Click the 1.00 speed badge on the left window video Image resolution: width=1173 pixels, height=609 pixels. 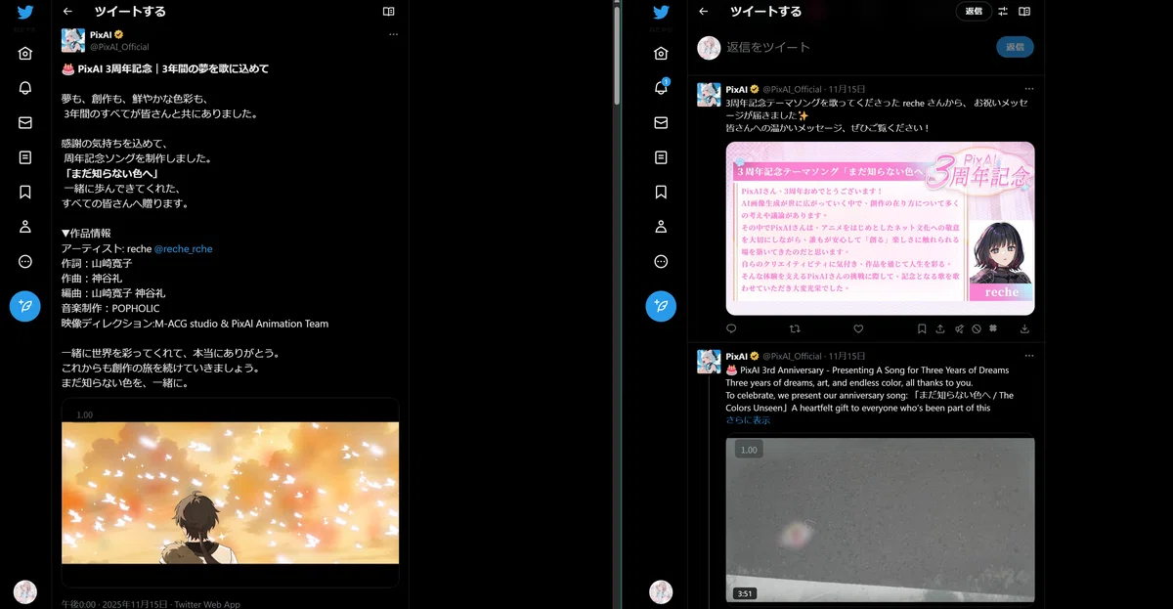85,414
